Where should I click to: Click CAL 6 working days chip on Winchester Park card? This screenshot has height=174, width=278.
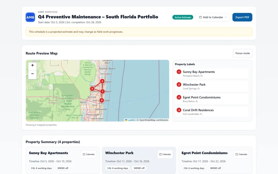[118, 168]
